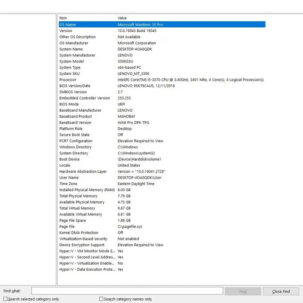Viewport: 303px width, 303px height.
Task: Click the UEFI BIOS mode value
Action: coord(121,104)
